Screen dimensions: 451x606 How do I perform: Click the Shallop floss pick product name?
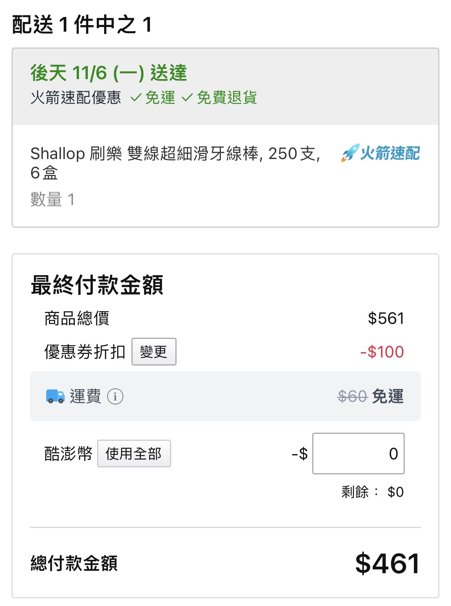pyautogui.click(x=175, y=163)
